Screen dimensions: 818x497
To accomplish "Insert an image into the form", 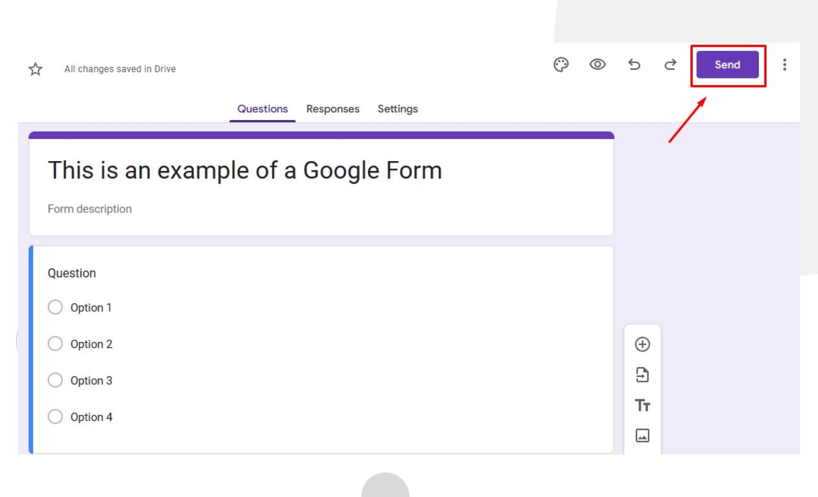I will 642,435.
